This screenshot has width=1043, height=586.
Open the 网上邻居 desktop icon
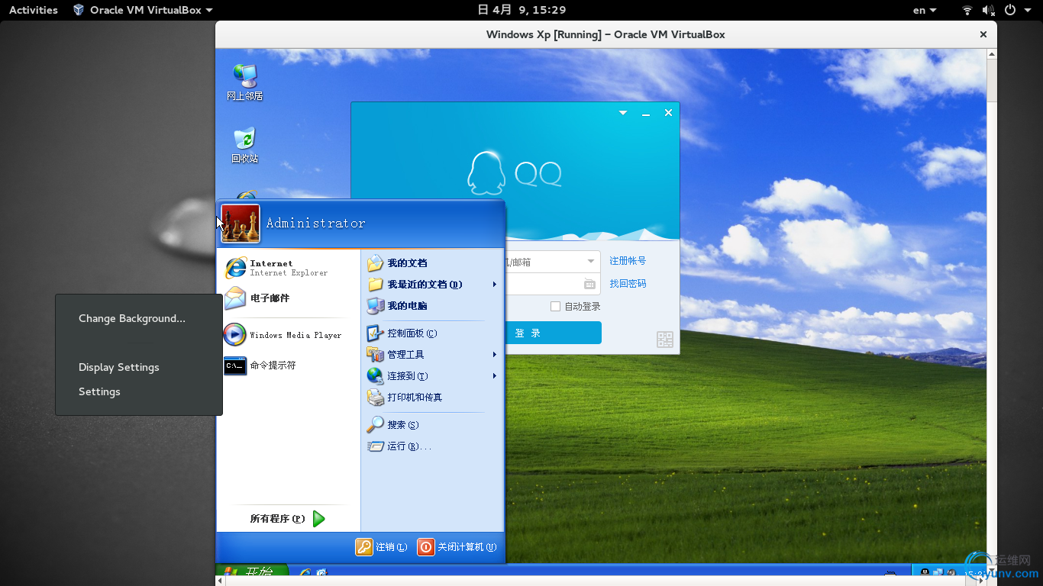[x=244, y=82]
